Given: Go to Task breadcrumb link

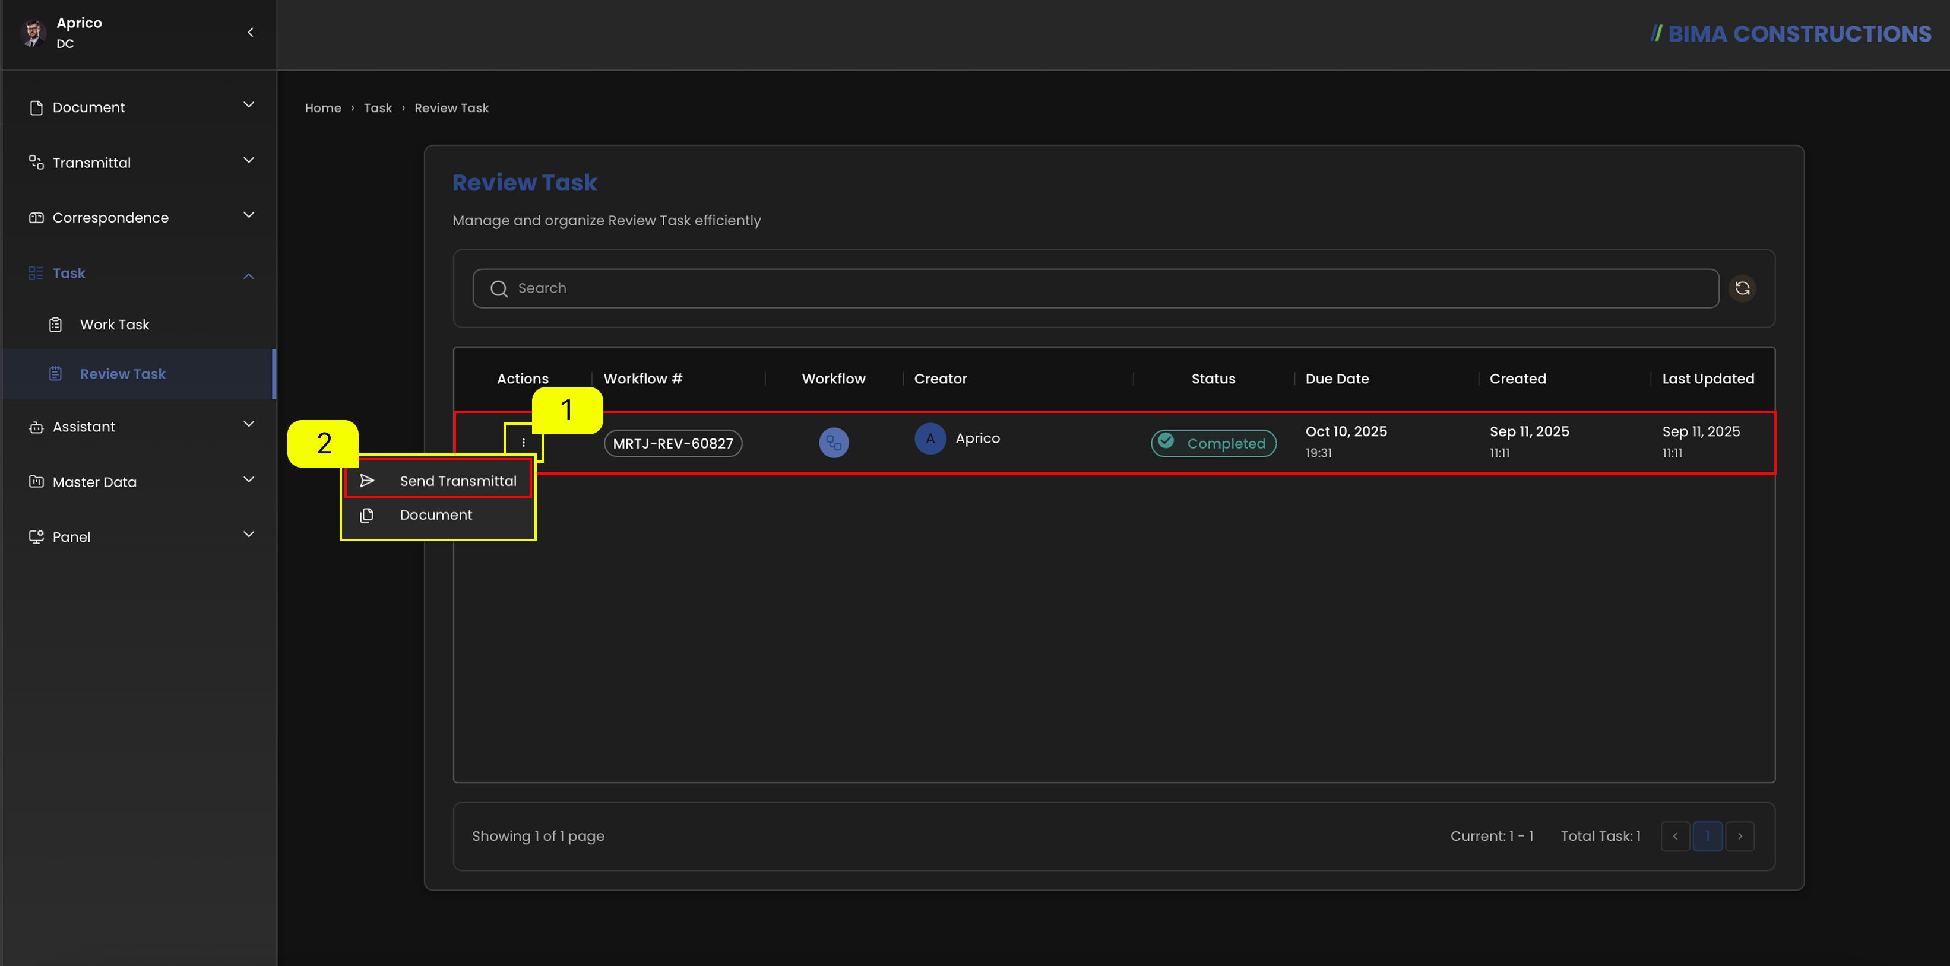Looking at the screenshot, I should [378, 108].
